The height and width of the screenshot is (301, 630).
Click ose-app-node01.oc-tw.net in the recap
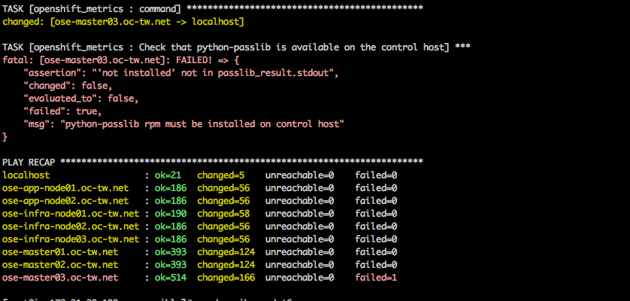click(x=65, y=188)
